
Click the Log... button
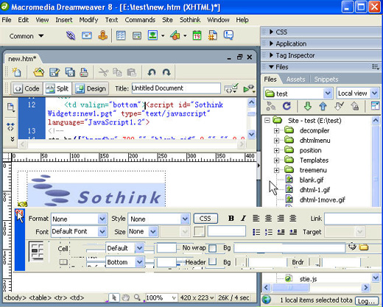[x=367, y=301]
